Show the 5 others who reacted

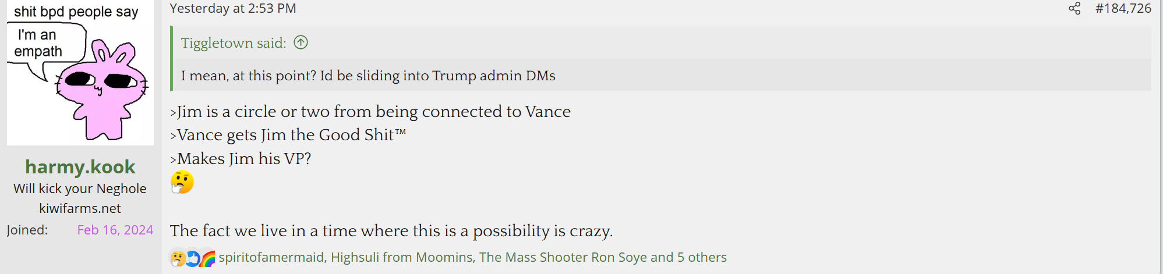(702, 257)
